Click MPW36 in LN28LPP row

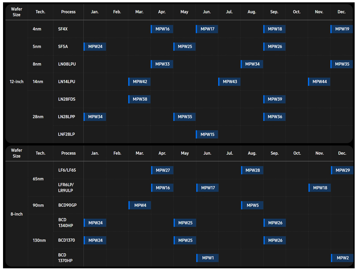point(274,117)
